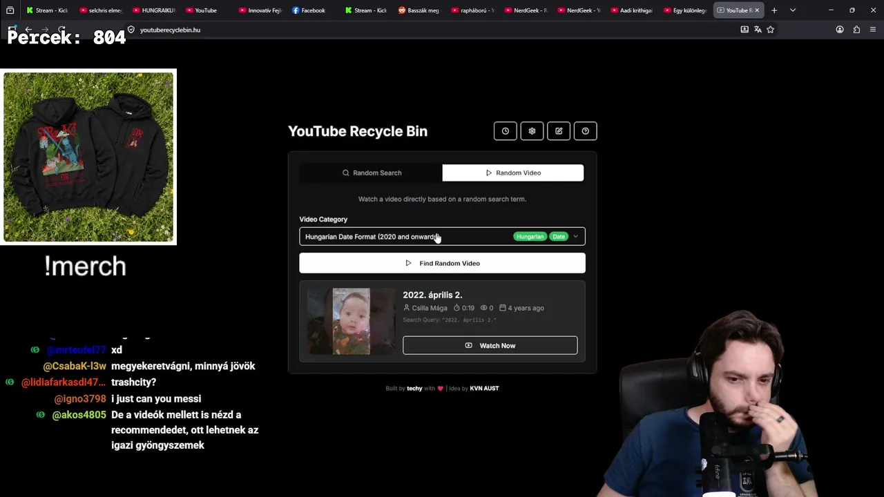Open the browser profile account icon
Viewport: 884px width, 497px height.
click(x=840, y=30)
